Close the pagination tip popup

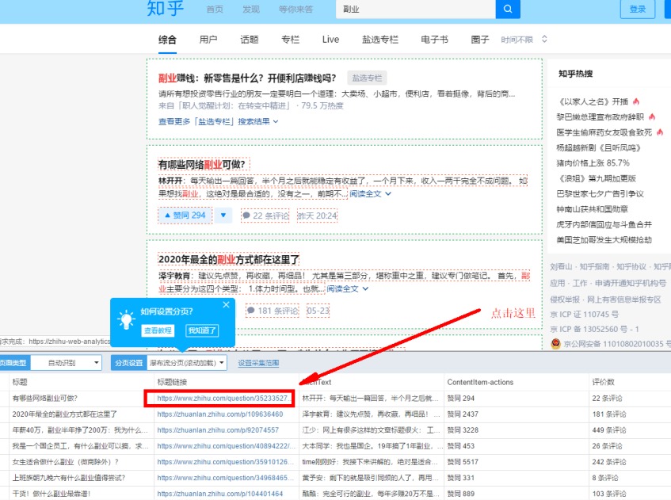click(x=226, y=305)
